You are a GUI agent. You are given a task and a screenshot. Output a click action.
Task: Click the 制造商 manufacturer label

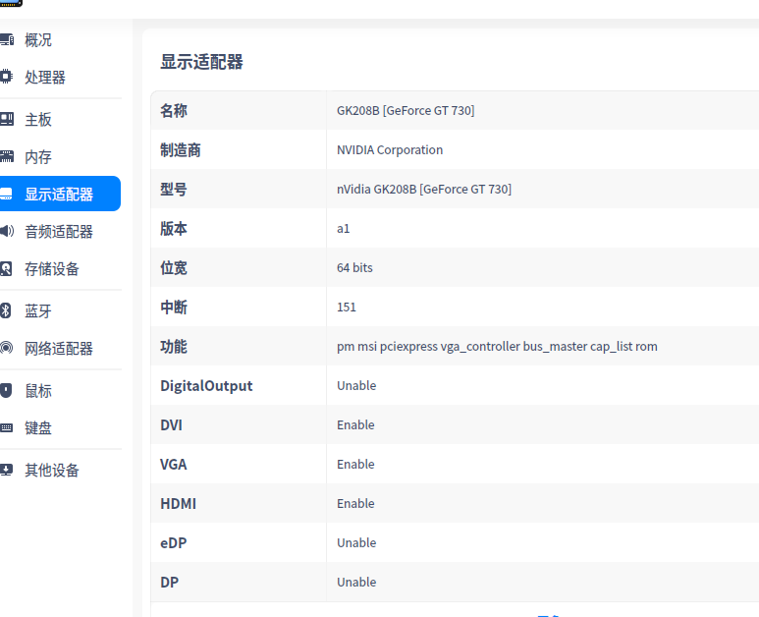pyautogui.click(x=181, y=149)
